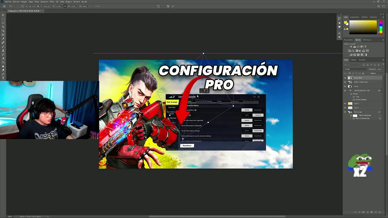
Task: Select the Rectangular Marquee tool
Action: click(x=3, y=19)
